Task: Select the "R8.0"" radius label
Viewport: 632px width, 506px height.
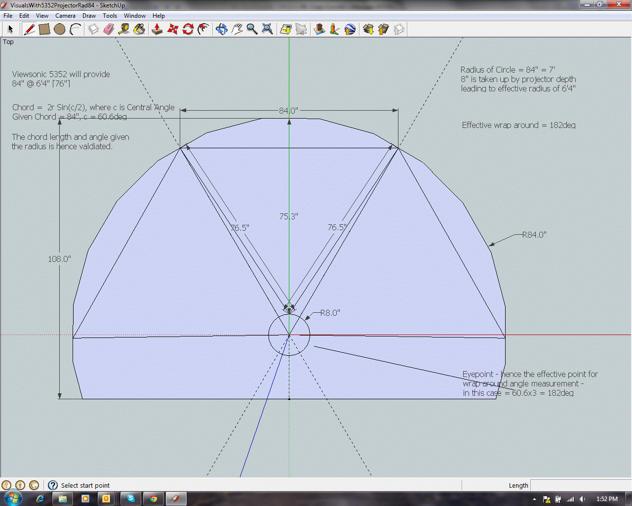Action: pyautogui.click(x=330, y=313)
